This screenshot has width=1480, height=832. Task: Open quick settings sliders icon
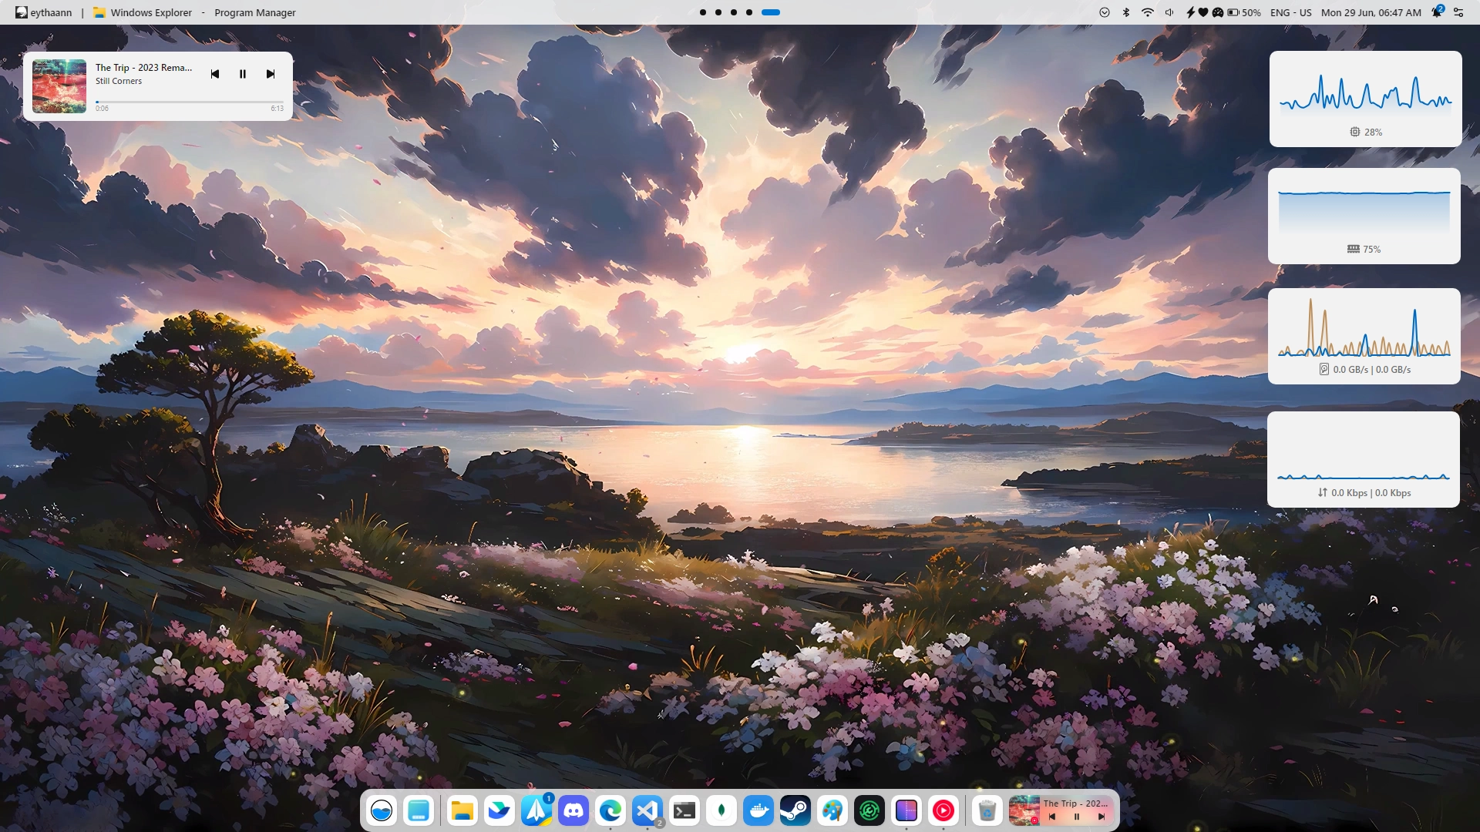(1458, 12)
